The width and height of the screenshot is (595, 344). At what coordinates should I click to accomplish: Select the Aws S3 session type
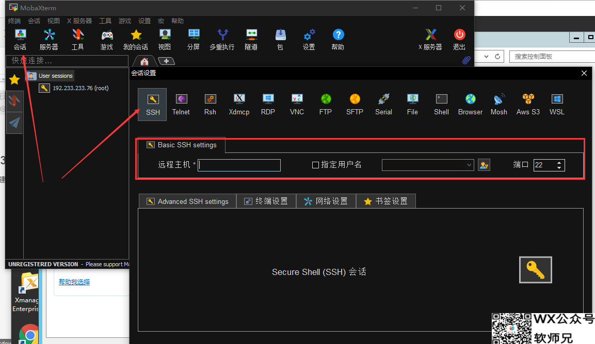(x=528, y=105)
